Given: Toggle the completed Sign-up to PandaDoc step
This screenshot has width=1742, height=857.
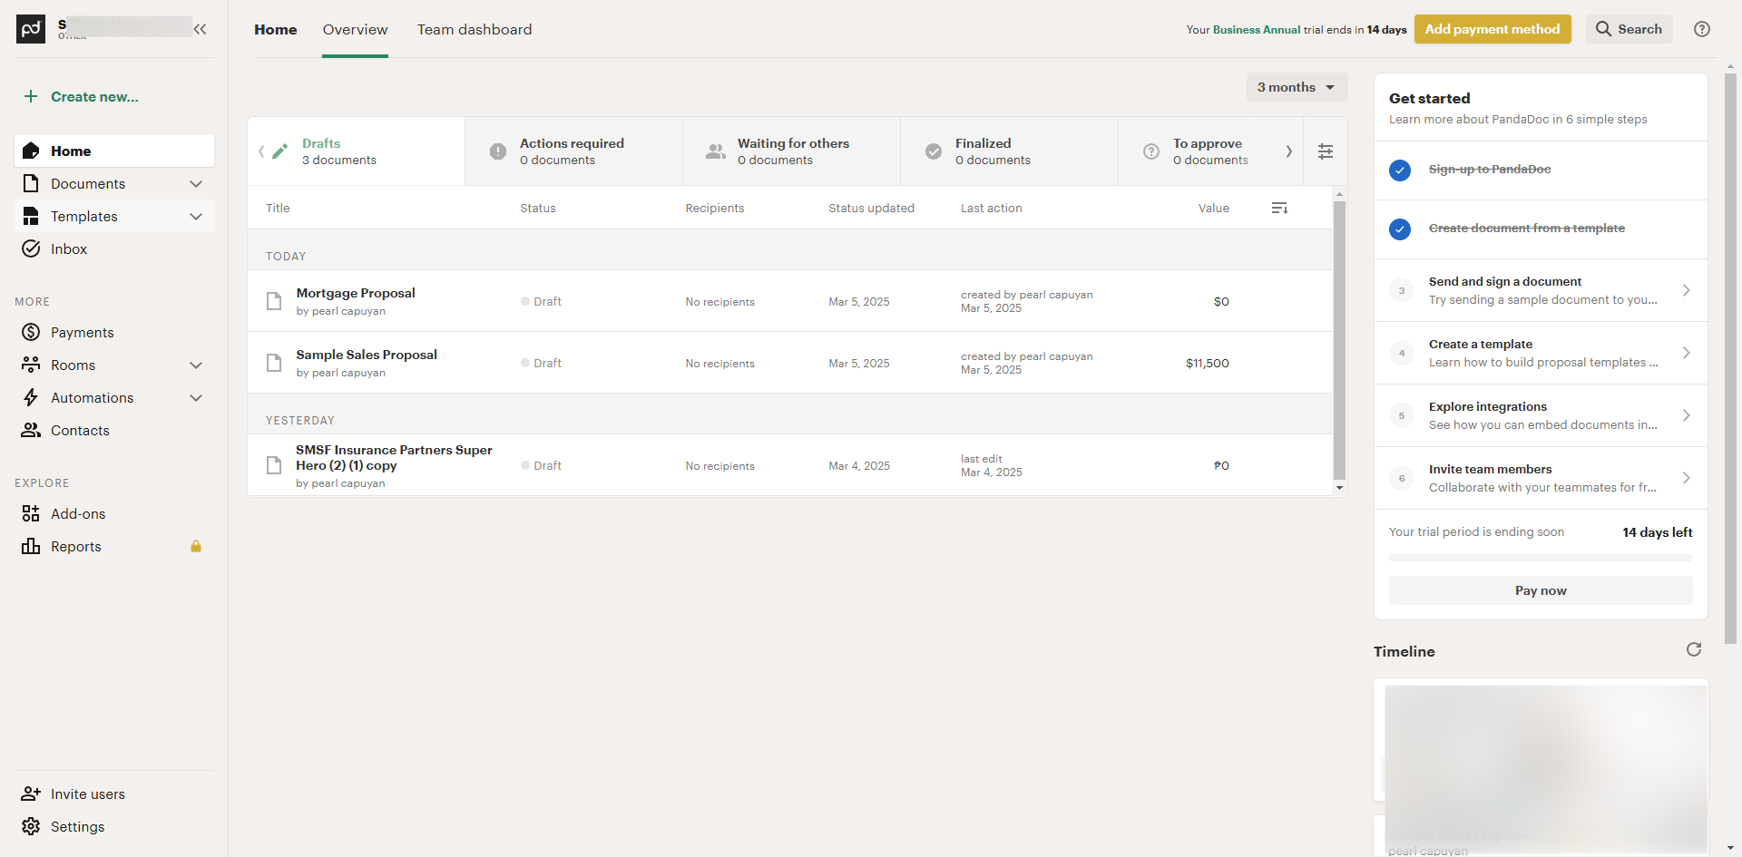Looking at the screenshot, I should click(1400, 170).
